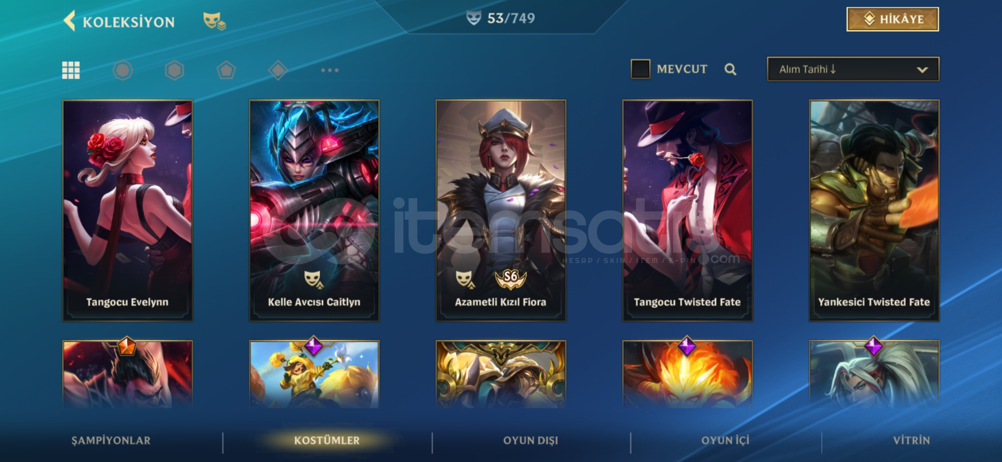Select the pentagon rarity filter icon

(x=226, y=70)
